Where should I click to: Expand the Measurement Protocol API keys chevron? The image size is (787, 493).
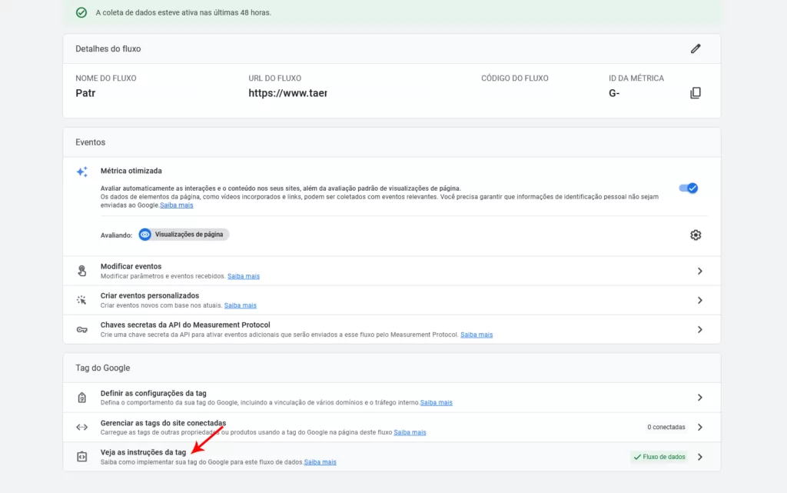click(x=699, y=330)
